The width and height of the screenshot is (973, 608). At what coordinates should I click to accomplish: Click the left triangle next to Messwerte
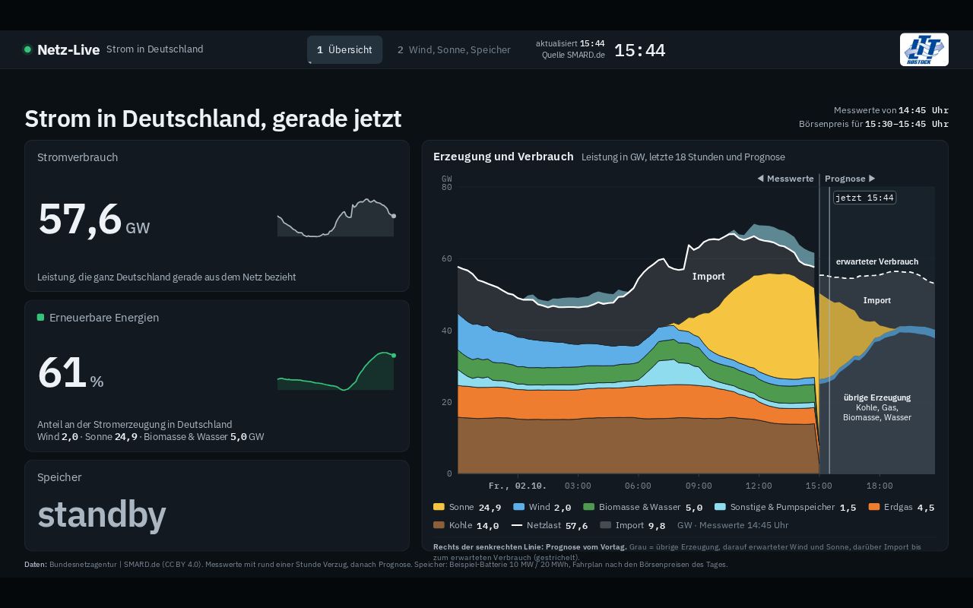click(760, 179)
